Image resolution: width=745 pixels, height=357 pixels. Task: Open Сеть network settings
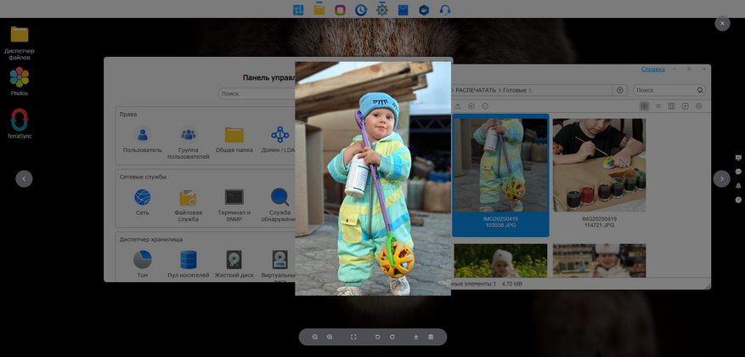(x=143, y=202)
